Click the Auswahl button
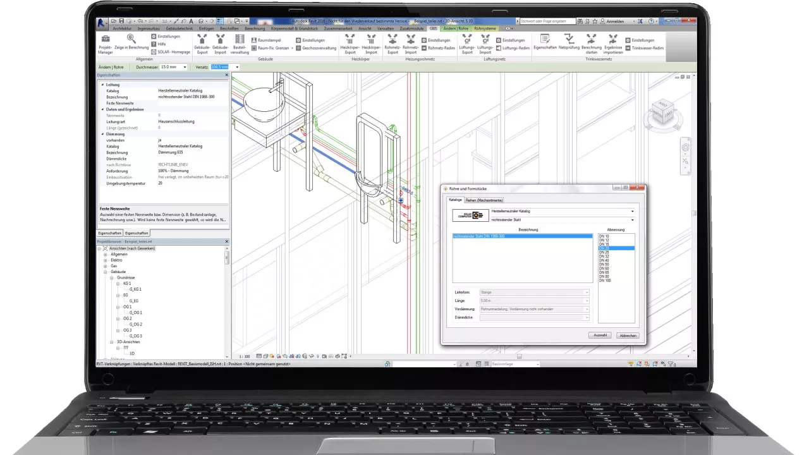This screenshot has height=455, width=809. click(599, 336)
